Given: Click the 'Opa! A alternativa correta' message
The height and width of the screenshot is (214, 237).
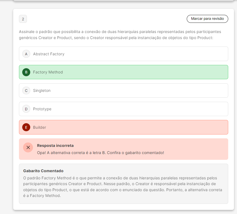Looking at the screenshot, I should pos(100,152).
